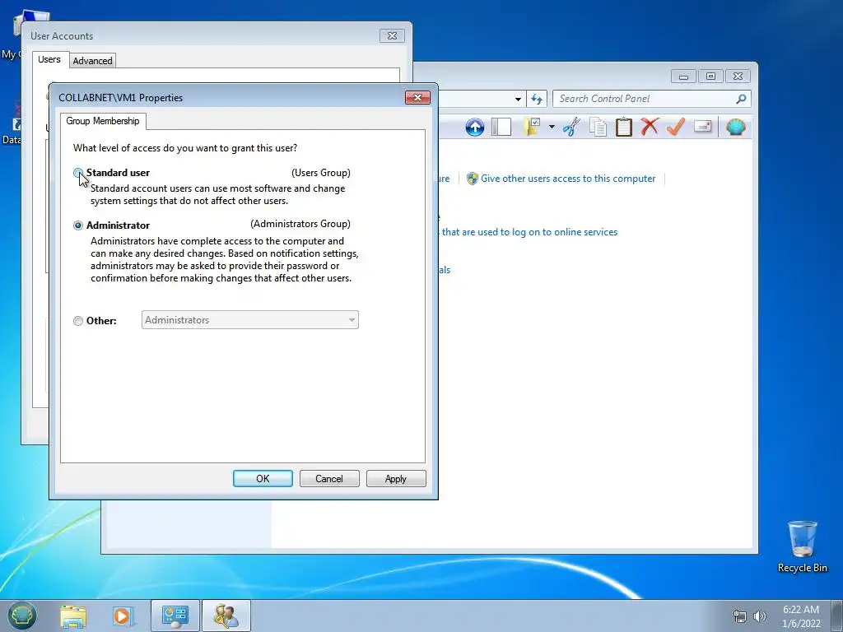Click the Apply button
The width and height of the screenshot is (843, 632).
[396, 479]
